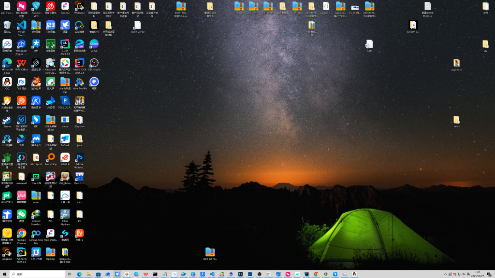This screenshot has width=495, height=278.
Task: Launch the Adobe Photoshop desktop shortcut
Action: click(x=80, y=158)
